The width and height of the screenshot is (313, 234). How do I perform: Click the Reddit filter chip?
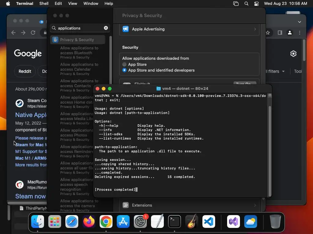click(25, 71)
